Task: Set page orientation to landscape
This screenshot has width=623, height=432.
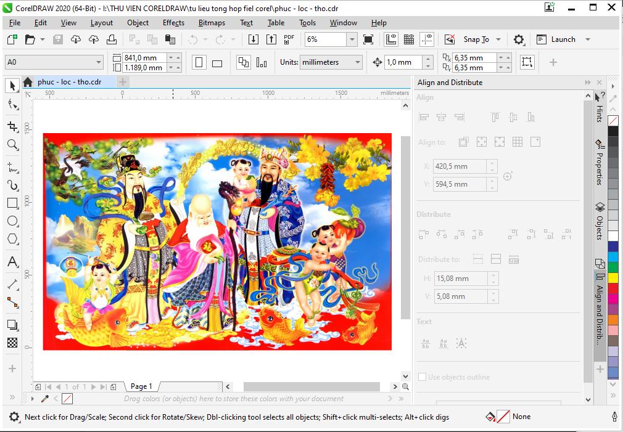Action: point(217,62)
